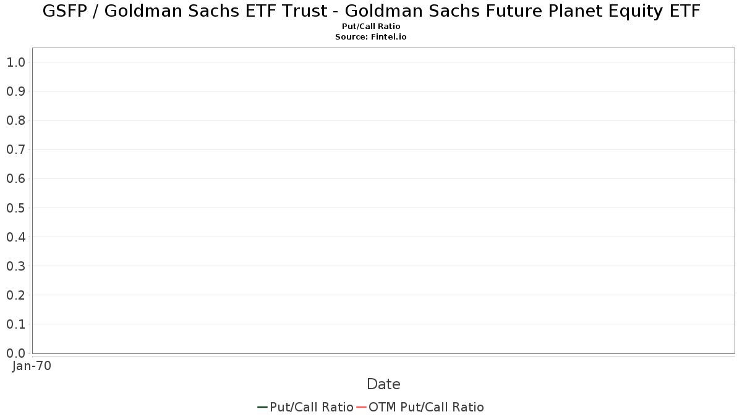742x417 pixels.
Task: Click the 0.6 y-axis label
Action: coord(15,179)
